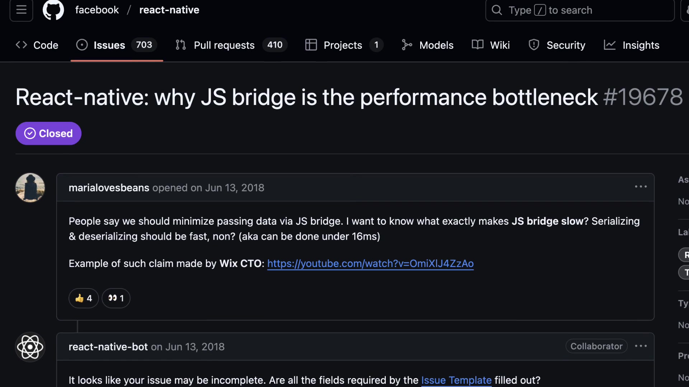Click the search magnifying glass icon
The height and width of the screenshot is (387, 689).
[x=497, y=10]
